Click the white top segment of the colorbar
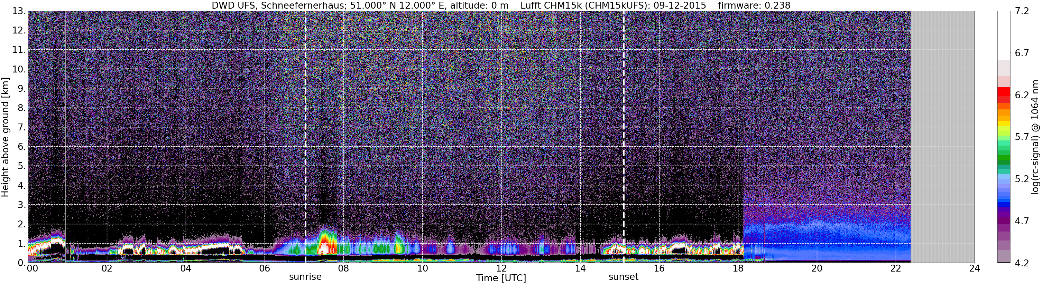The width and height of the screenshot is (1042, 285). tap(1004, 35)
